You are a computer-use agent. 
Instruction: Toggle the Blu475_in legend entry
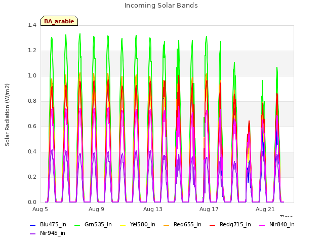coord(48,225)
